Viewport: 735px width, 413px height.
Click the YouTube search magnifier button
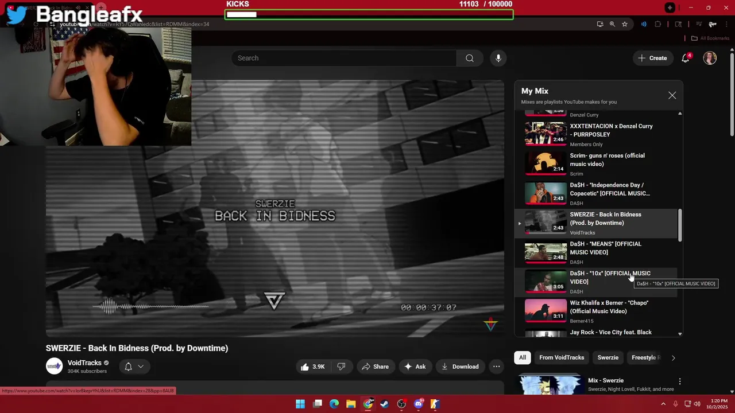click(x=470, y=58)
